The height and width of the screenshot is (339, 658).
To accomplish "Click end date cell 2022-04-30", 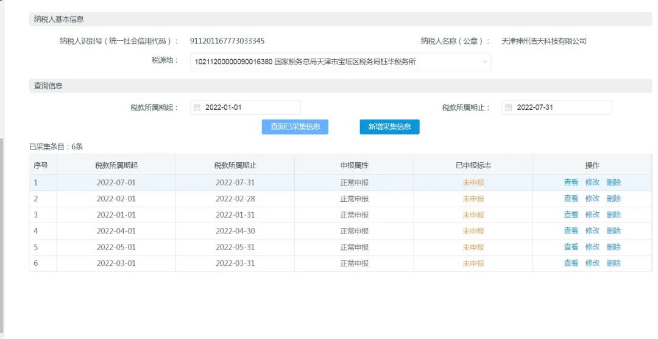I will [x=235, y=231].
